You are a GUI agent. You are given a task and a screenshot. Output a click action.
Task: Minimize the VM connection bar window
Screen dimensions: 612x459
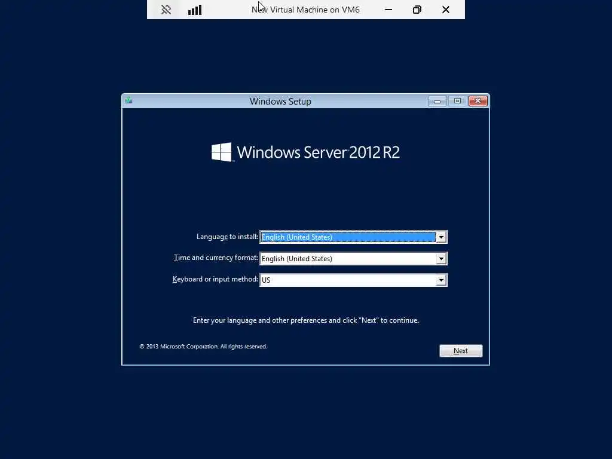click(x=388, y=10)
